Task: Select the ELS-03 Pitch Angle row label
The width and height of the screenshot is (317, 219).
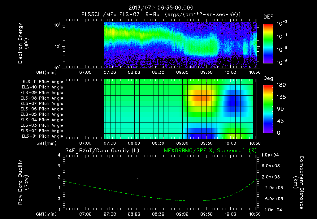Action: click(x=42, y=125)
